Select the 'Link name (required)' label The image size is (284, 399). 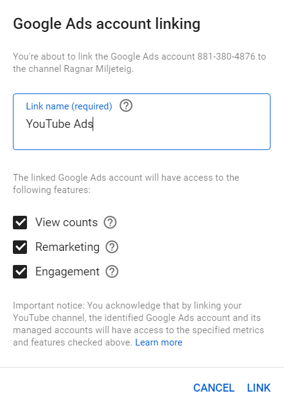tap(69, 106)
